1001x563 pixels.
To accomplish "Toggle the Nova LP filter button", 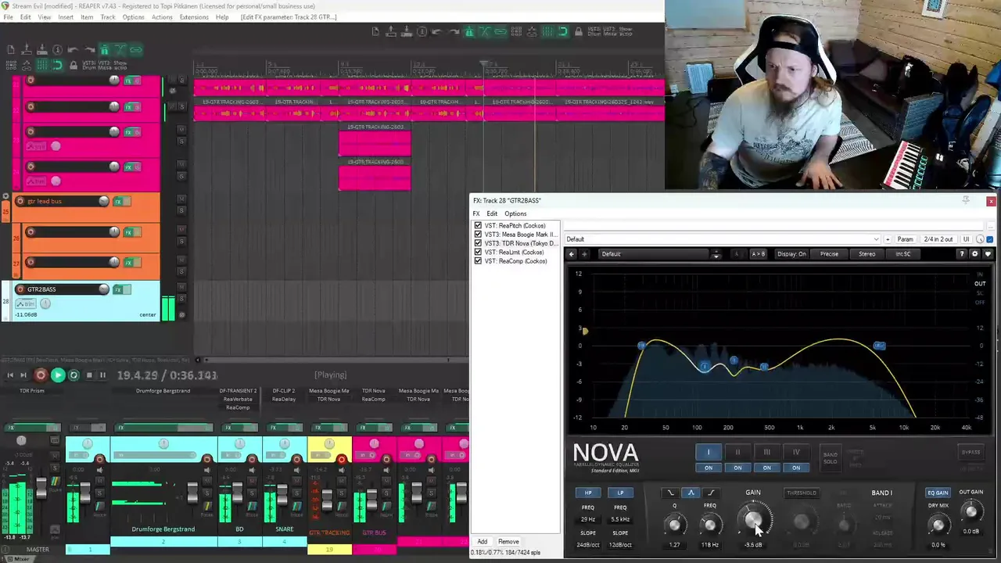I will pos(620,493).
